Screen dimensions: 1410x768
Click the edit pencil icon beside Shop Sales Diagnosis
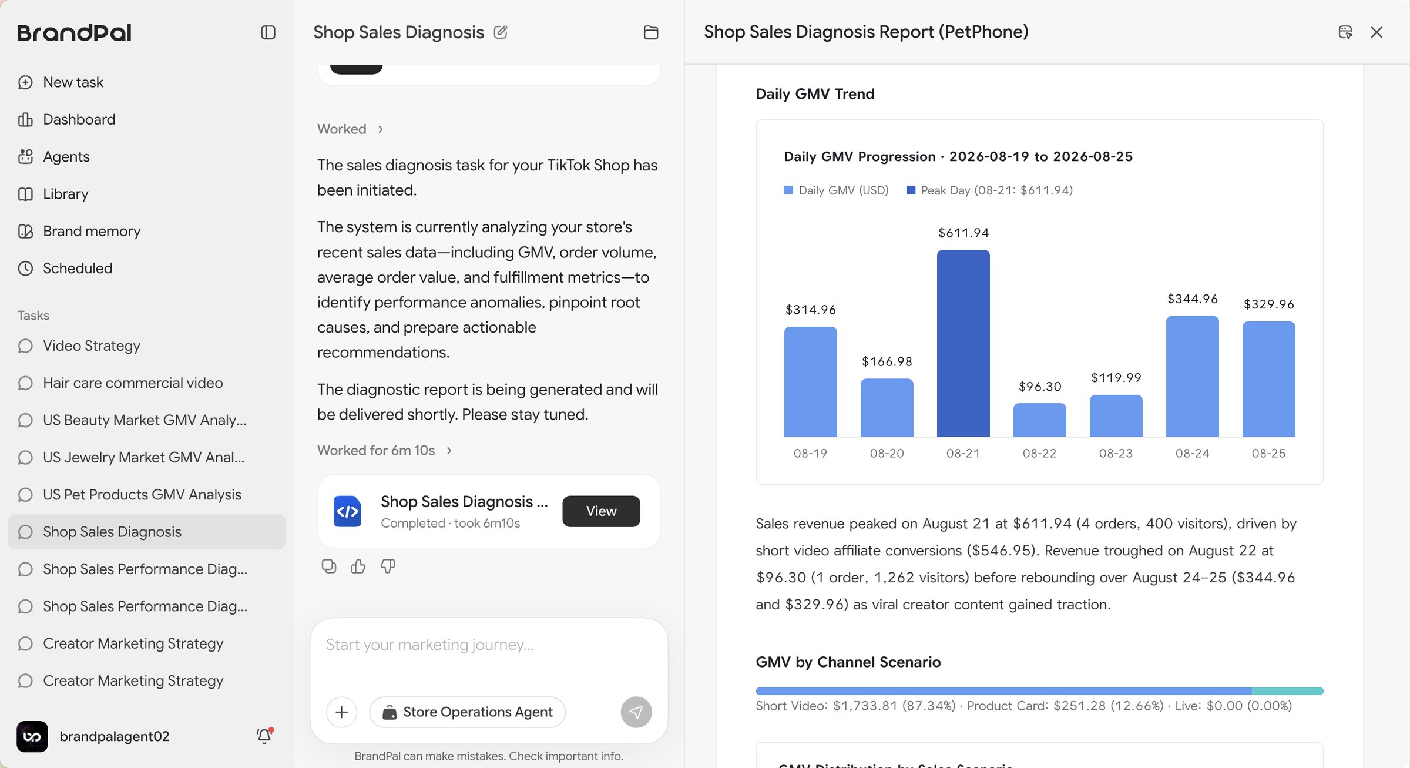point(501,32)
